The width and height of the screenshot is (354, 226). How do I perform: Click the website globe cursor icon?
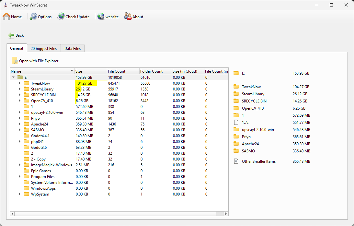click(x=101, y=17)
